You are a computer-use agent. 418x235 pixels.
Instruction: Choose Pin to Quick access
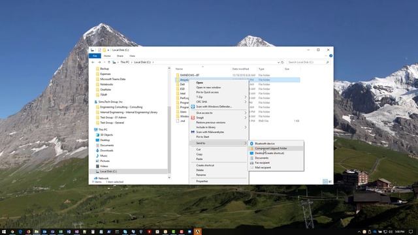point(219,92)
